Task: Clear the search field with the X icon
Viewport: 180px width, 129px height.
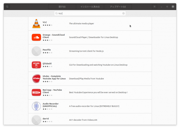Action: (x=124, y=13)
